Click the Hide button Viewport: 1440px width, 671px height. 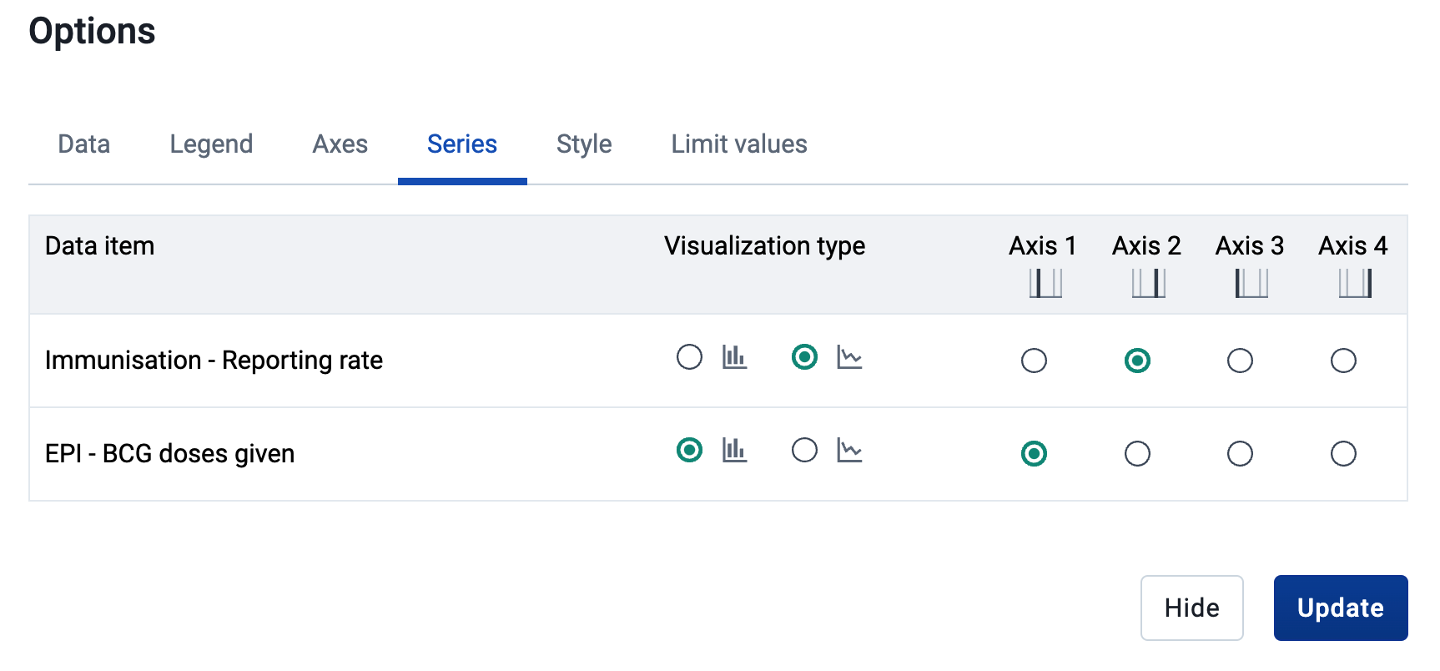[1192, 608]
